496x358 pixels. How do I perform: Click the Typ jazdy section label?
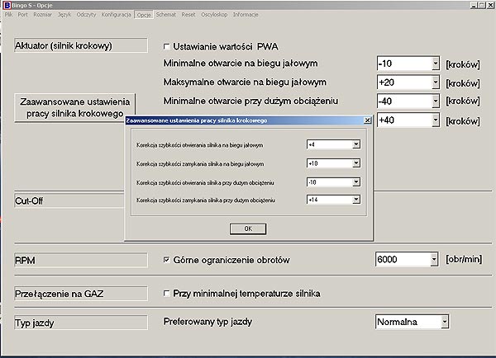coord(81,323)
